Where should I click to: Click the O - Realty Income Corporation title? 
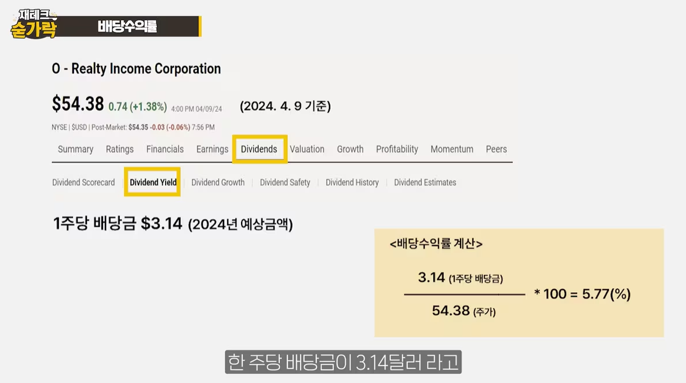tap(136, 69)
